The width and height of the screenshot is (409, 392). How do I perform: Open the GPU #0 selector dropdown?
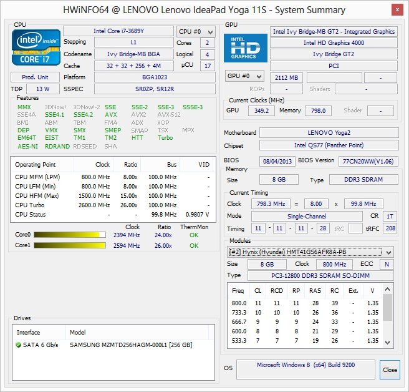click(244, 76)
